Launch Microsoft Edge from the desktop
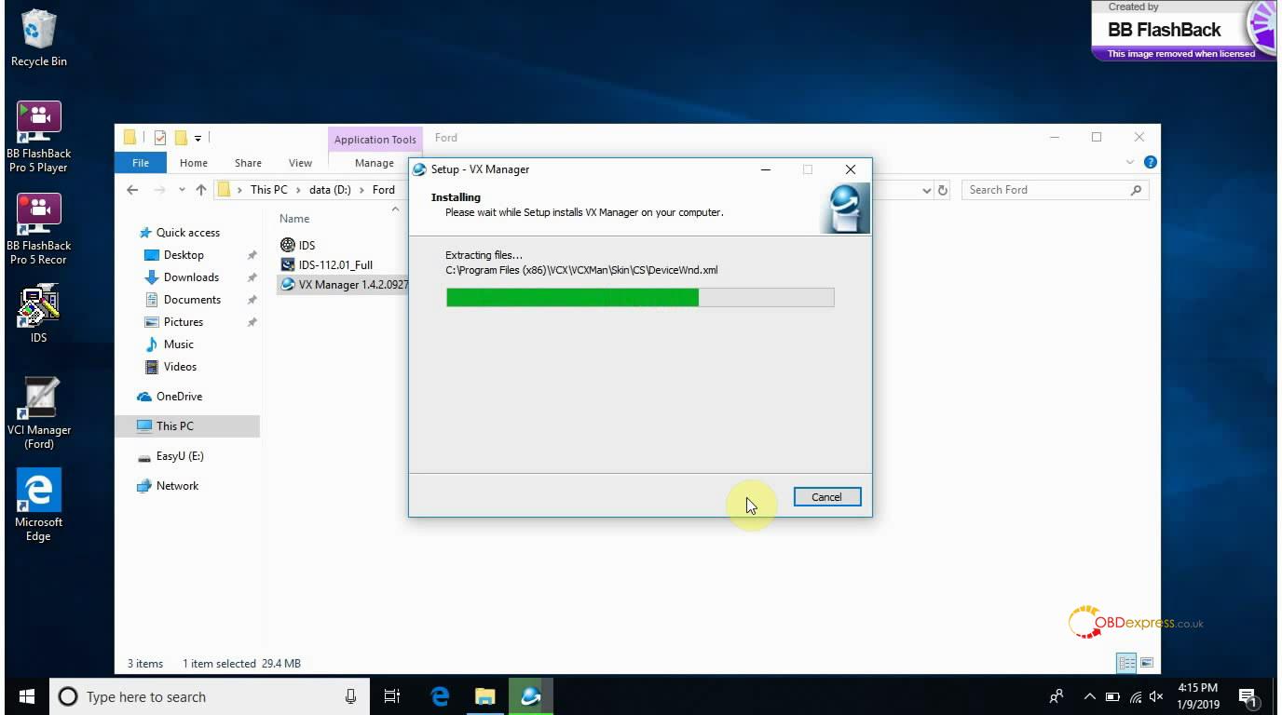This screenshot has width=1282, height=715. (38, 492)
